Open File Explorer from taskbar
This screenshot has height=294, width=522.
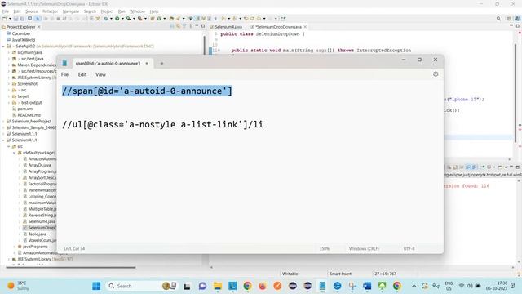218,286
